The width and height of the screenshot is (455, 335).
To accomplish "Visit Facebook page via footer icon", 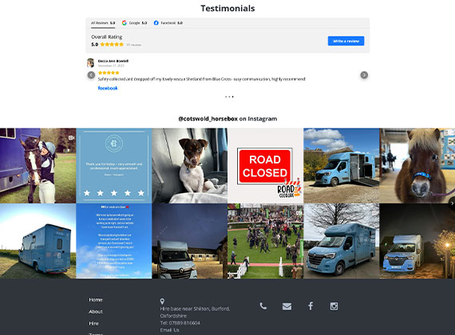I will (x=311, y=306).
